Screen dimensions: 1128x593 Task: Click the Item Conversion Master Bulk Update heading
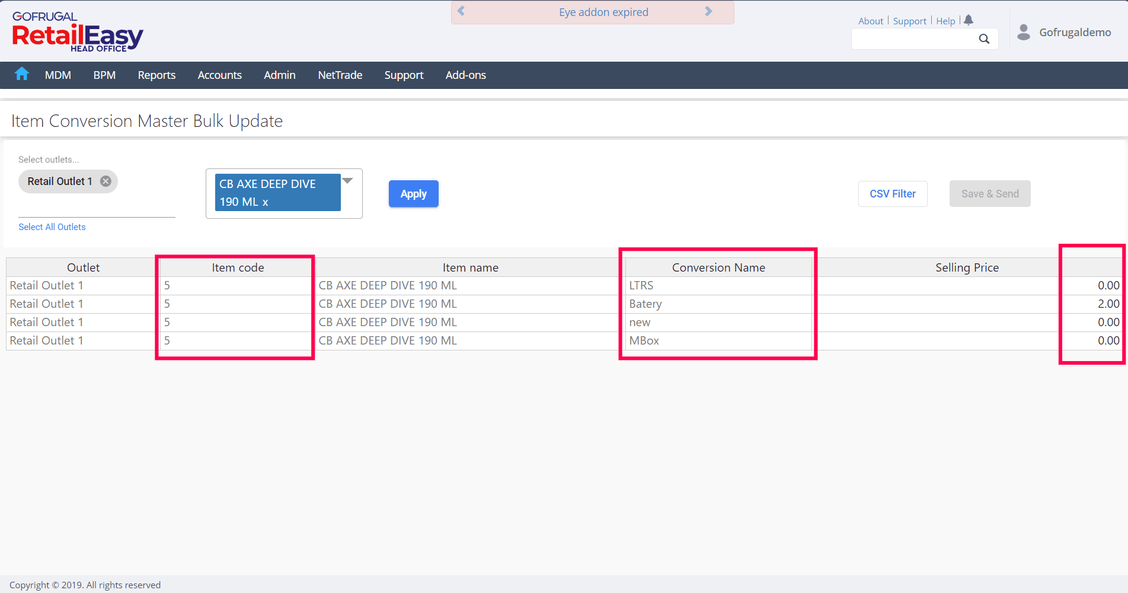147,121
